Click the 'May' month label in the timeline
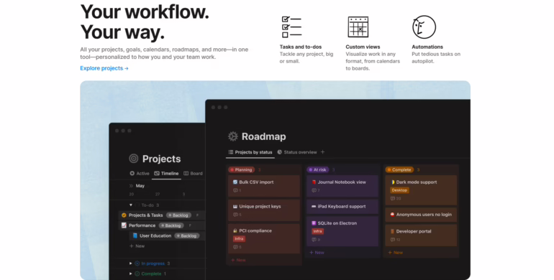The image size is (554, 280). coord(140,186)
